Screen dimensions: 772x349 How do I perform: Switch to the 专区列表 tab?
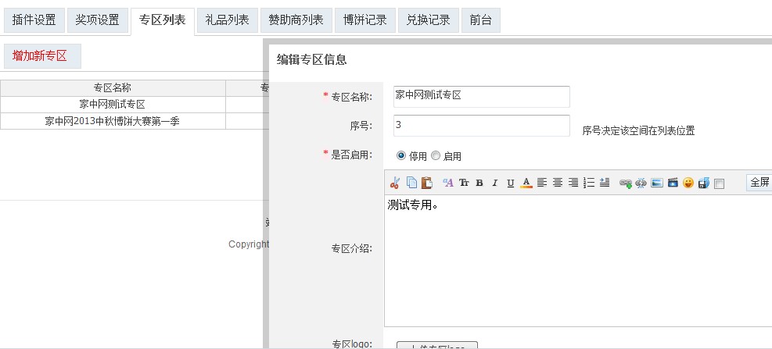163,20
